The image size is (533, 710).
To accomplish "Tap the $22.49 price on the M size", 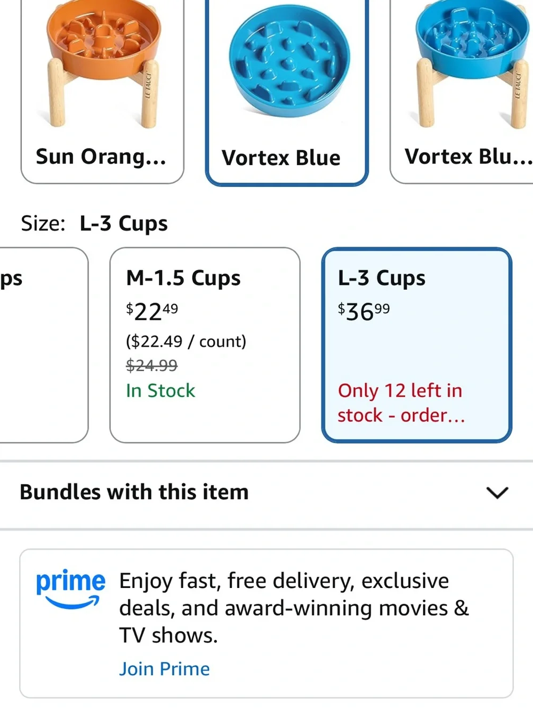I will coord(152,312).
